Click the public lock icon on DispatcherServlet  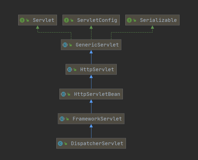(66, 143)
